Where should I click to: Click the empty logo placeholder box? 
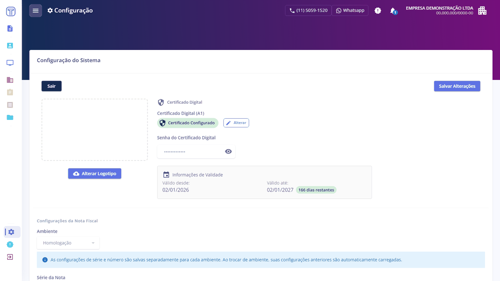tap(95, 129)
